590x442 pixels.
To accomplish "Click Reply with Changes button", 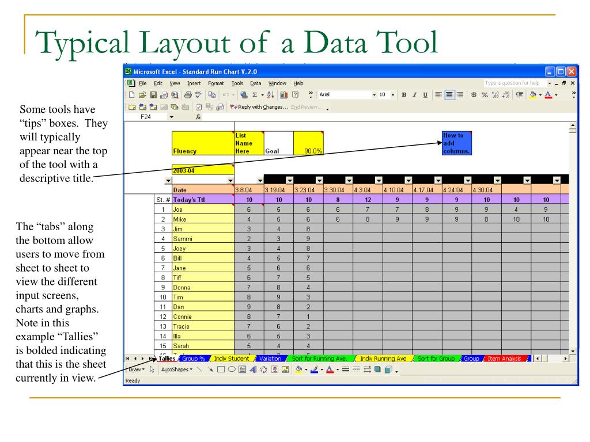I will (x=259, y=107).
